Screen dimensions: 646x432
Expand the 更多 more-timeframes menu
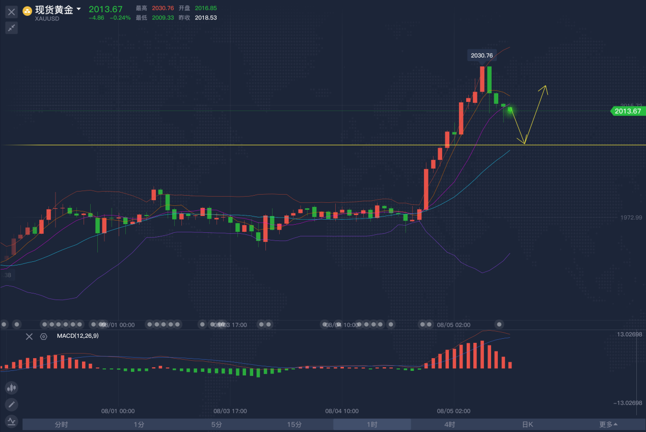tap(608, 424)
